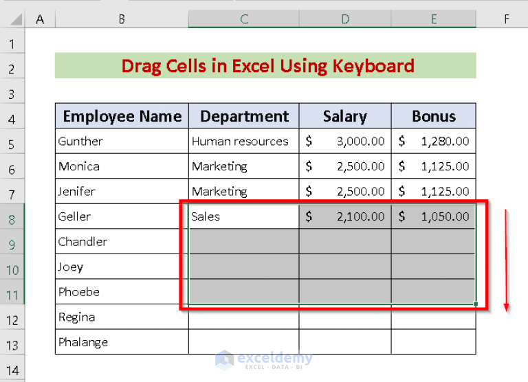Click the 'Department' header cell
This screenshot has height=382, width=528.
pos(244,116)
